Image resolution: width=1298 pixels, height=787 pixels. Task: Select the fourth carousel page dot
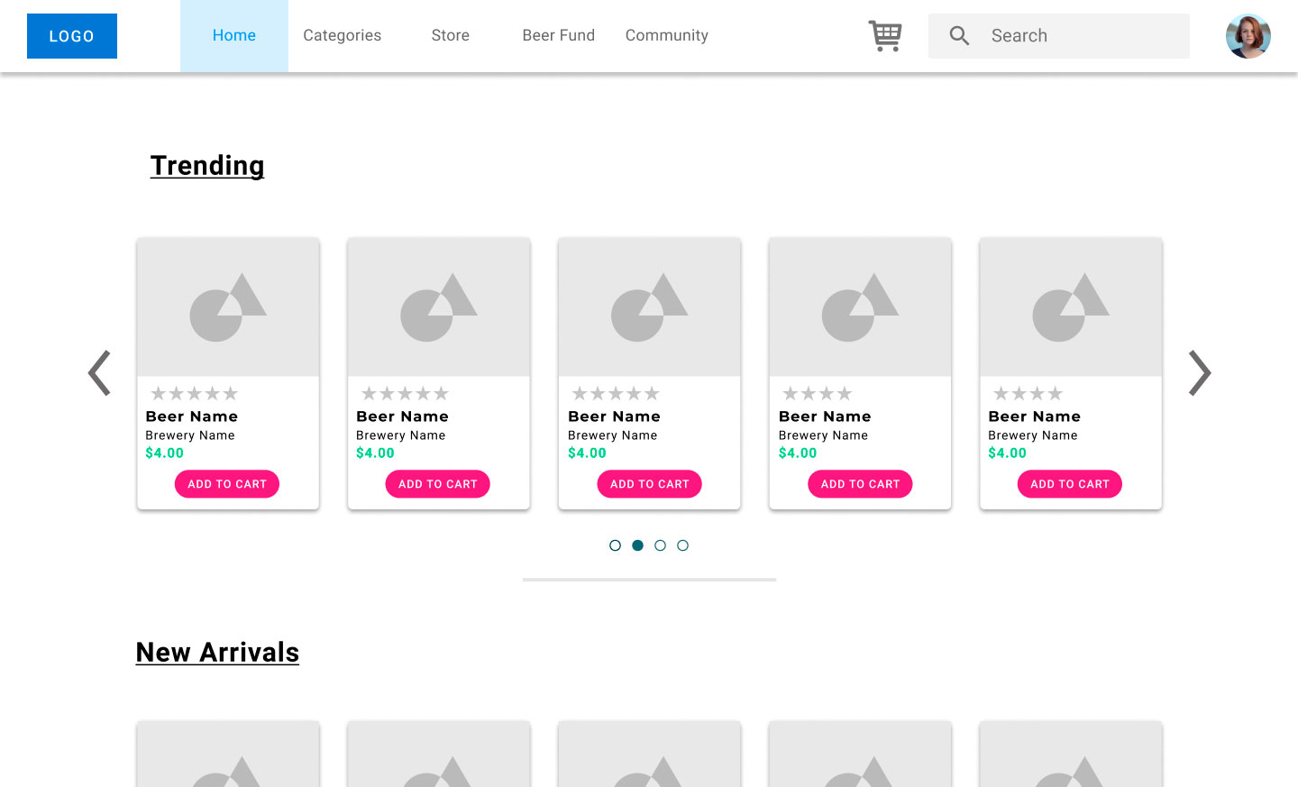click(682, 545)
